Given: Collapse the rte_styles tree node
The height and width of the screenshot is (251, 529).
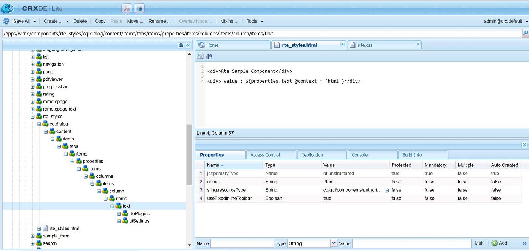Looking at the screenshot, I should 32,117.
